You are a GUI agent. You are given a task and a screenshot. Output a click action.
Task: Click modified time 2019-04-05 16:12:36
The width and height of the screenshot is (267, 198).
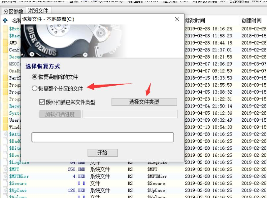(x=209, y=113)
